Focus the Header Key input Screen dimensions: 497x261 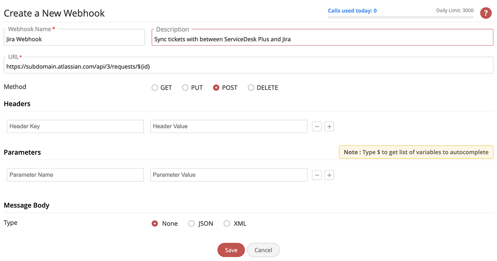[75, 127]
